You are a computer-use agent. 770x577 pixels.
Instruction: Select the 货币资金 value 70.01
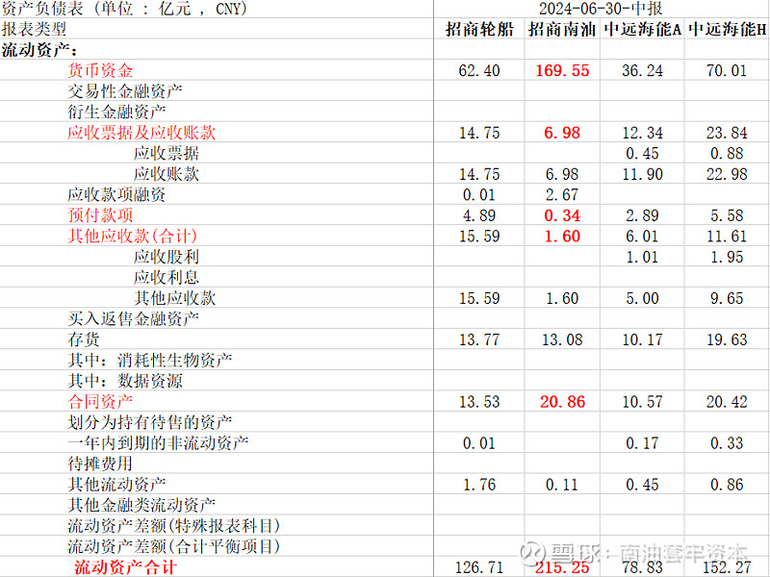point(727,70)
